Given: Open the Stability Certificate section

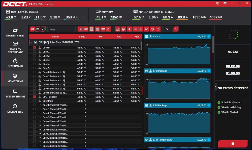Looking at the screenshot, I should coord(15,48).
